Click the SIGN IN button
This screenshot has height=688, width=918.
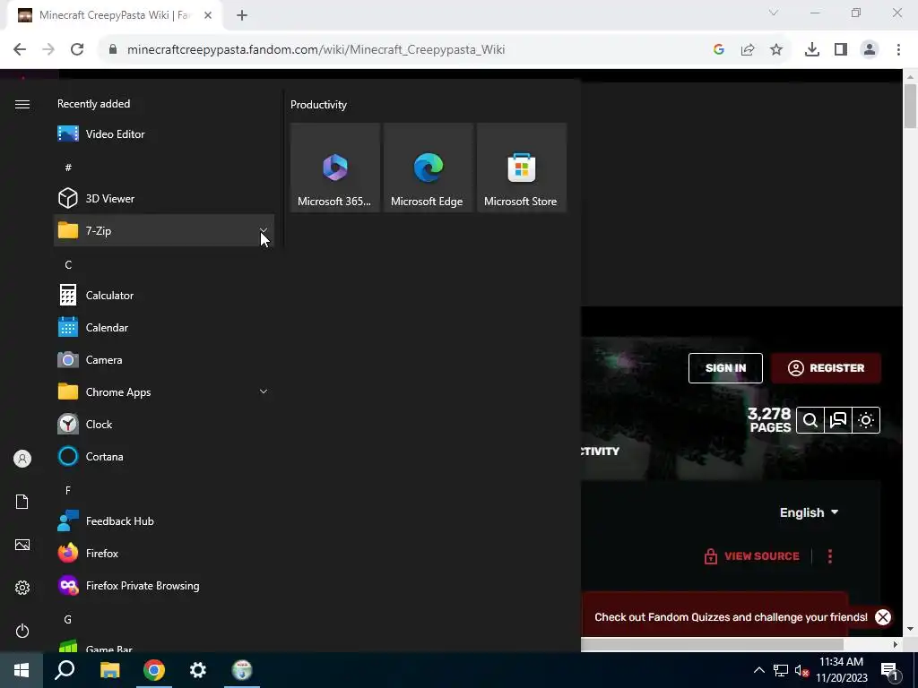[x=725, y=368]
